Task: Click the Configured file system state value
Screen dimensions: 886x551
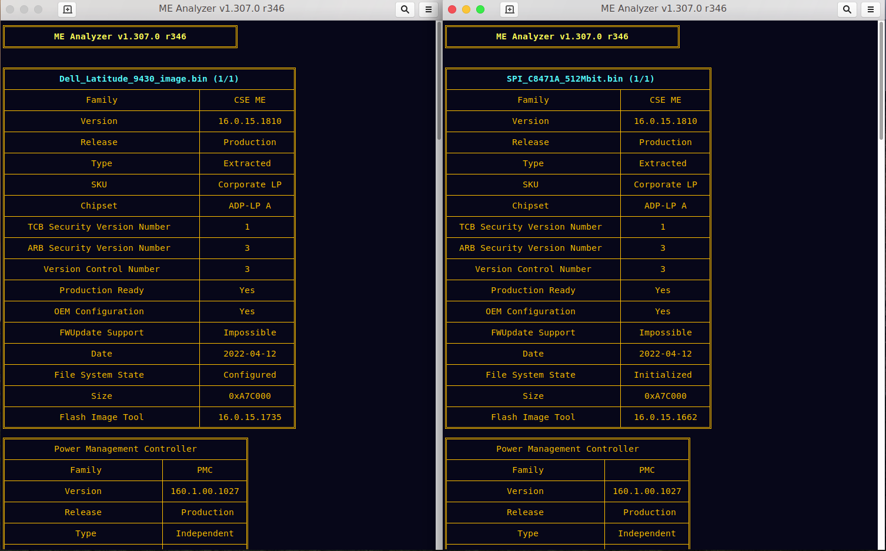Action: (x=250, y=375)
